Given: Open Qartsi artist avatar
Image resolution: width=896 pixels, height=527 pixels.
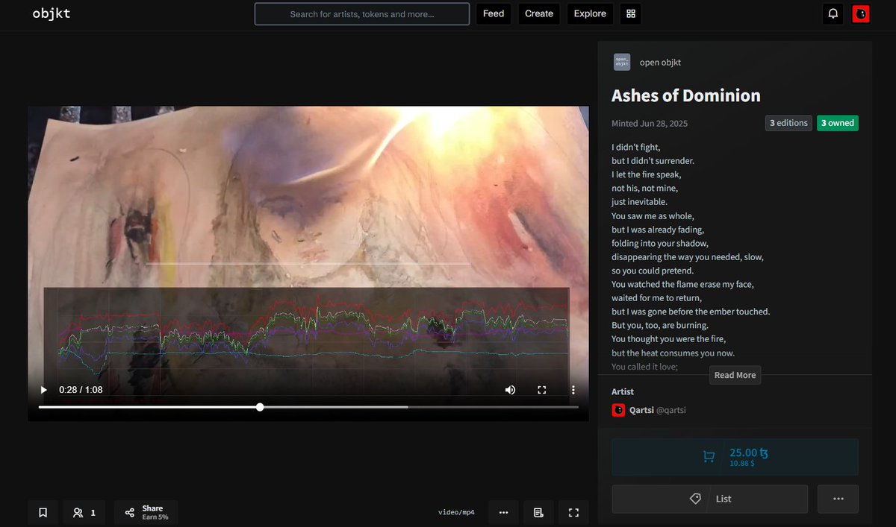Looking at the screenshot, I should point(618,410).
